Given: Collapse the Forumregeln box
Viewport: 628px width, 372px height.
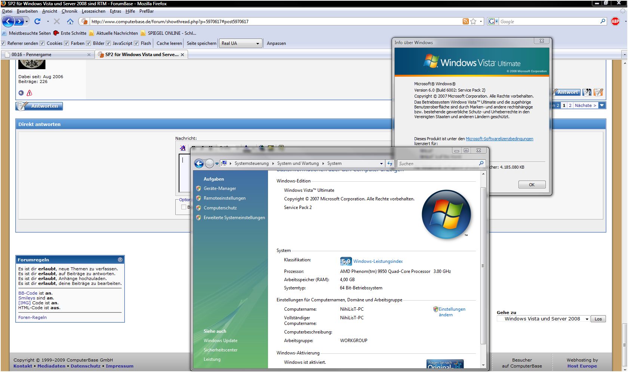Looking at the screenshot, I should click(x=120, y=259).
